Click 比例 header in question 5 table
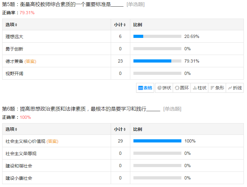The image size is (247, 187). [138, 25]
